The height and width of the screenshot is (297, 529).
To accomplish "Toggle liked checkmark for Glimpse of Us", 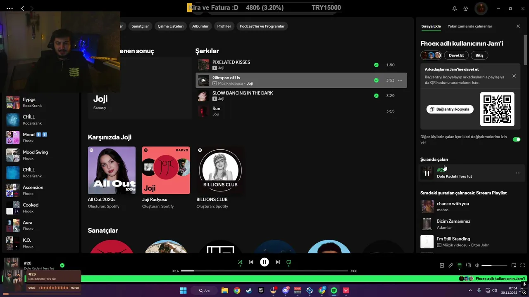I will [376, 80].
